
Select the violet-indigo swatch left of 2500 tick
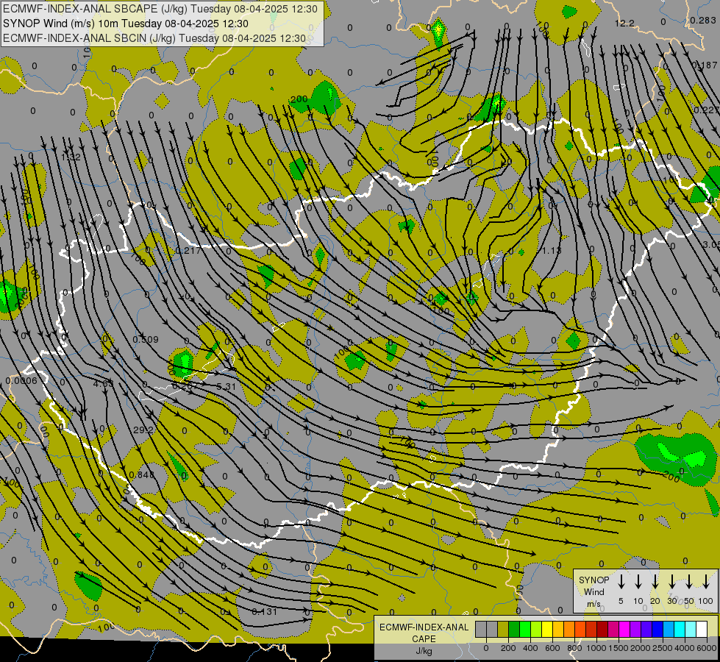[x=646, y=630]
